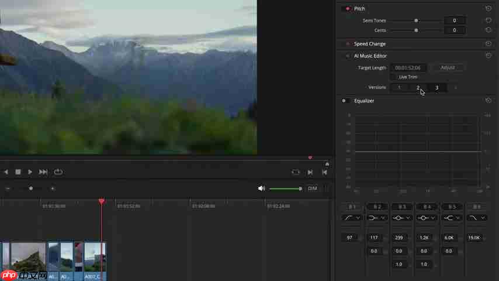
Task: Select AI Music version 1
Action: 399,87
